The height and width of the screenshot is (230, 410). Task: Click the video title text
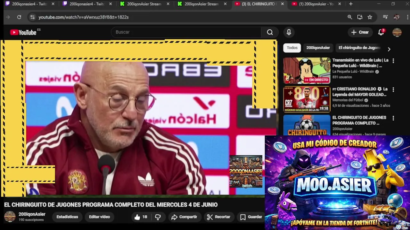pos(111,204)
